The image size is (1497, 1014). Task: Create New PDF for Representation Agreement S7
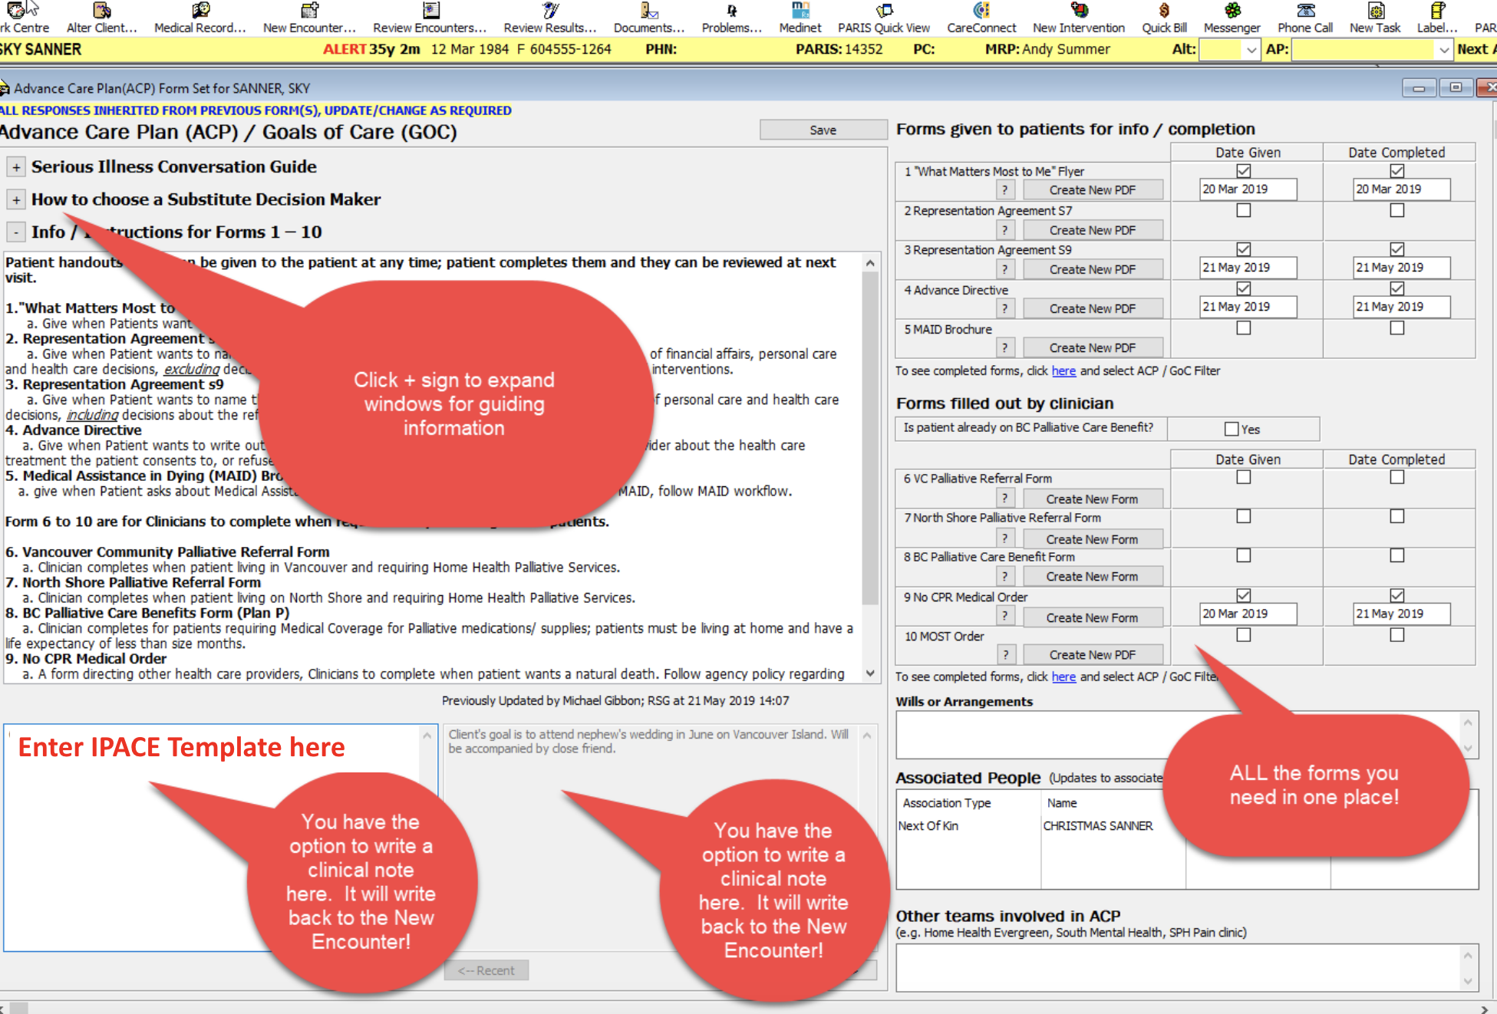[1092, 229]
